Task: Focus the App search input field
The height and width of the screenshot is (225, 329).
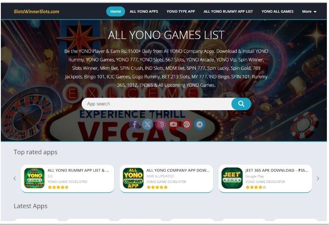Action: tap(156, 104)
